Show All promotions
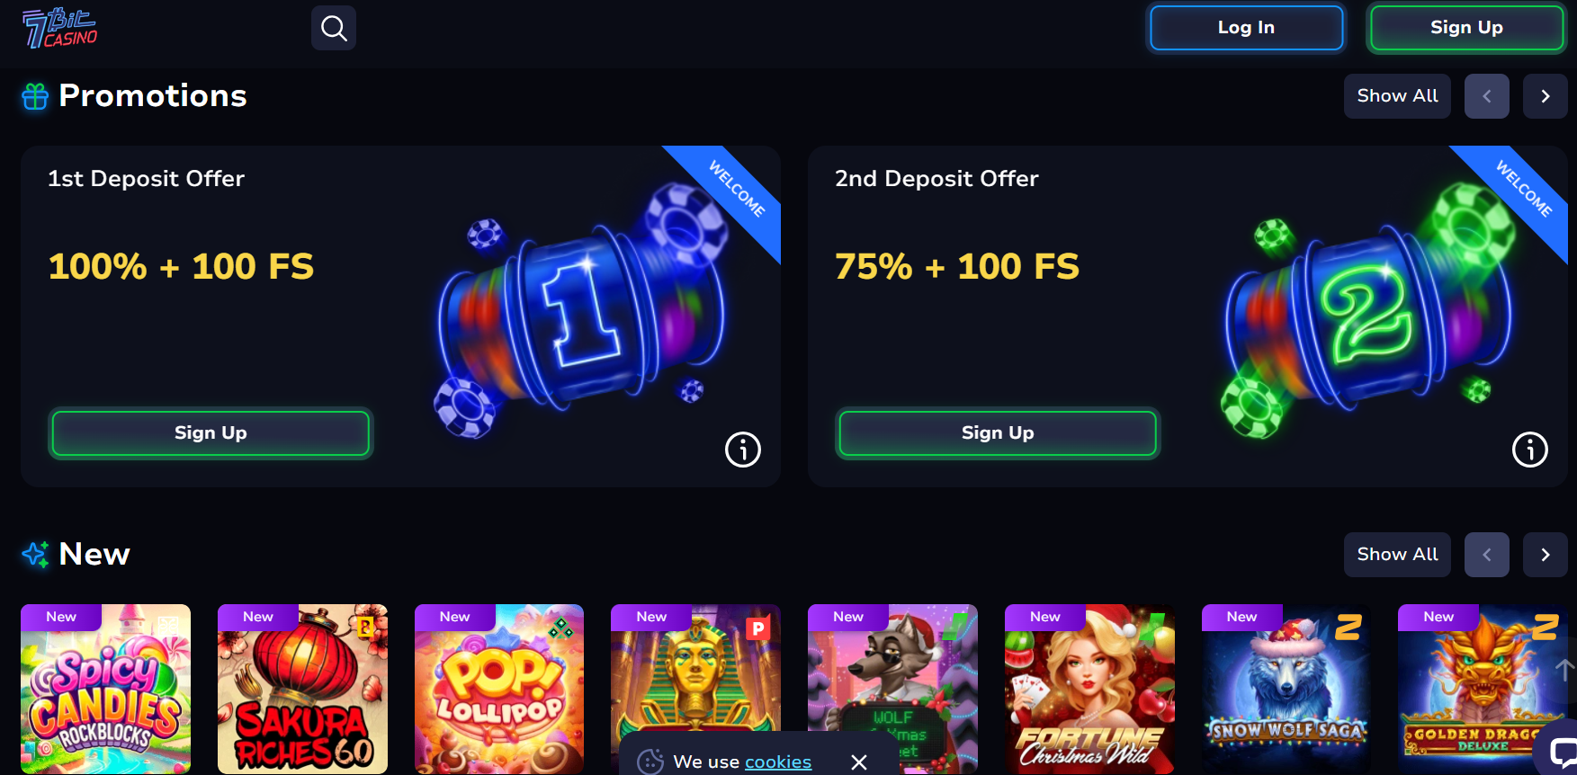1577x775 pixels. click(x=1397, y=96)
